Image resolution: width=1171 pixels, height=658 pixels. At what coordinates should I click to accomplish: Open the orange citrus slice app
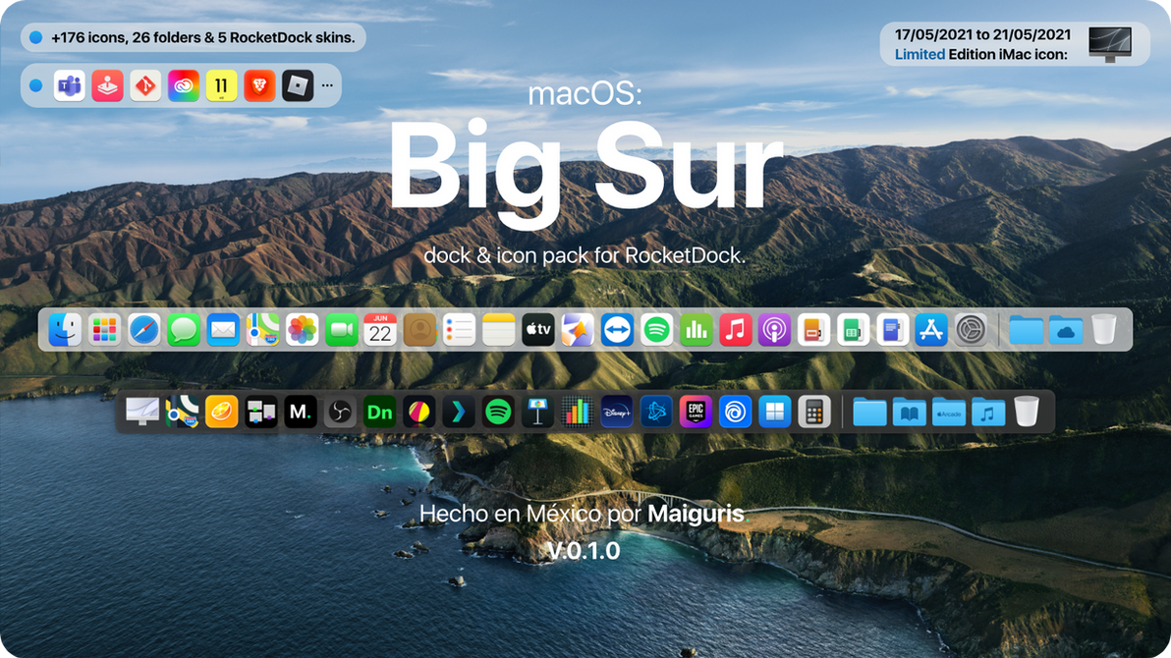(x=221, y=411)
